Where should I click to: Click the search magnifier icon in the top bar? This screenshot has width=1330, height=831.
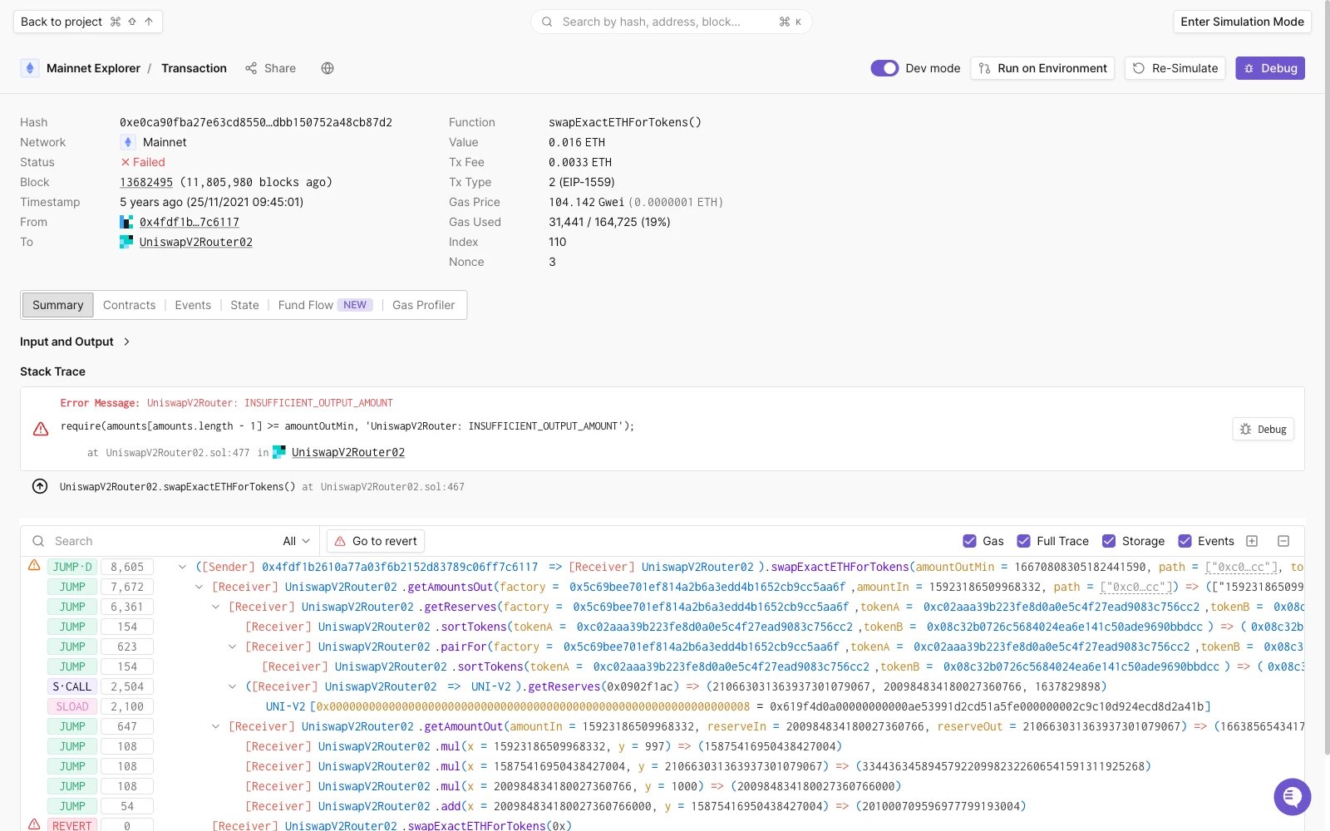click(547, 22)
